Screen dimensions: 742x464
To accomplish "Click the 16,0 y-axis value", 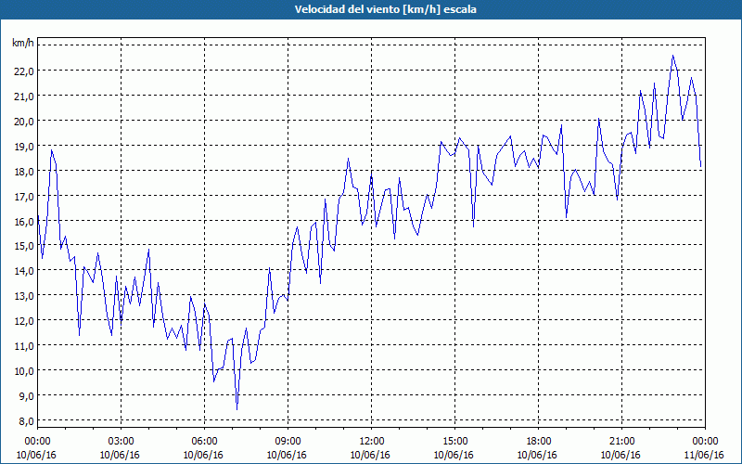I will click(x=24, y=221).
